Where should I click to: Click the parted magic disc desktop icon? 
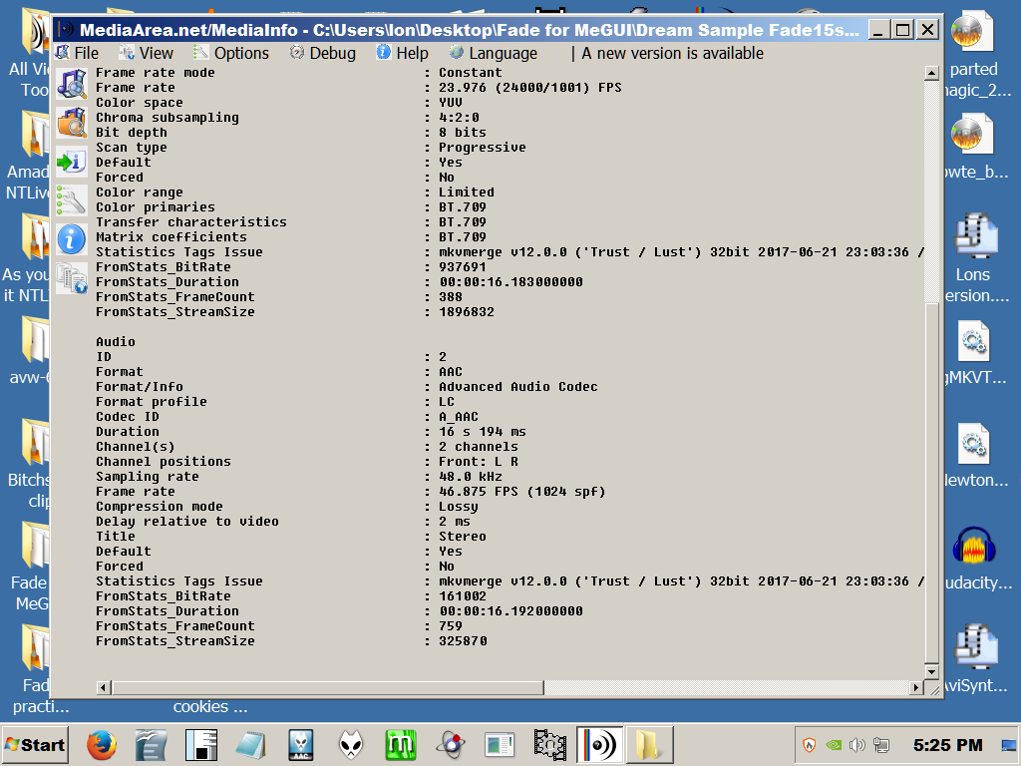pos(973,31)
